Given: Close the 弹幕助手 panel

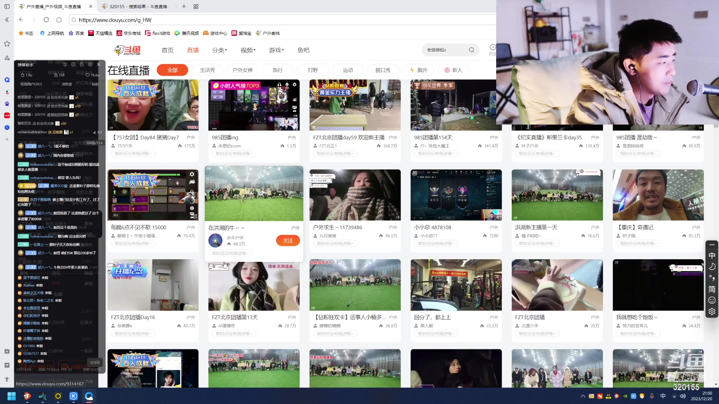Looking at the screenshot, I should [x=98, y=64].
